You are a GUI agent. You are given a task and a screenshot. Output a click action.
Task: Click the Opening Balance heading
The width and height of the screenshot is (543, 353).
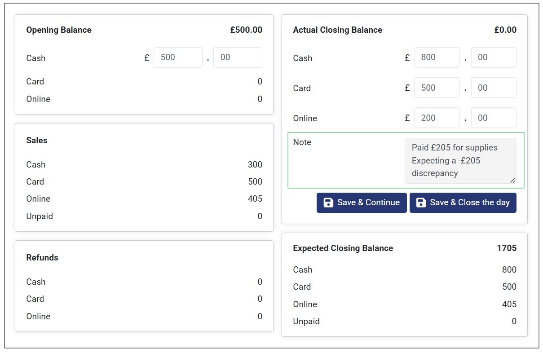click(x=59, y=30)
